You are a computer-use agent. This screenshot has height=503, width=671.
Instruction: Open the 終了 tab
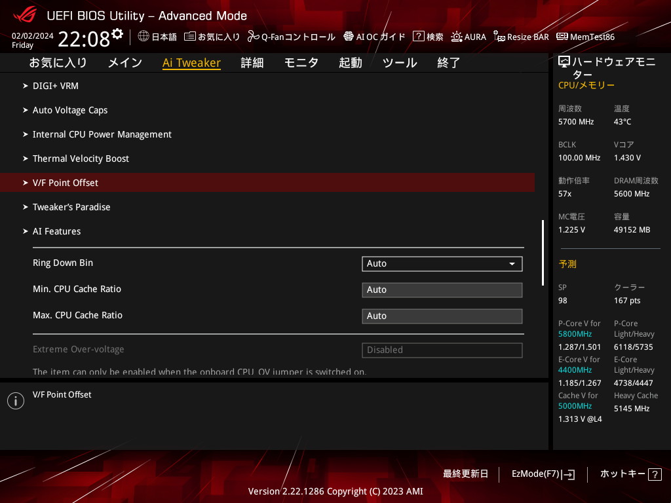448,63
